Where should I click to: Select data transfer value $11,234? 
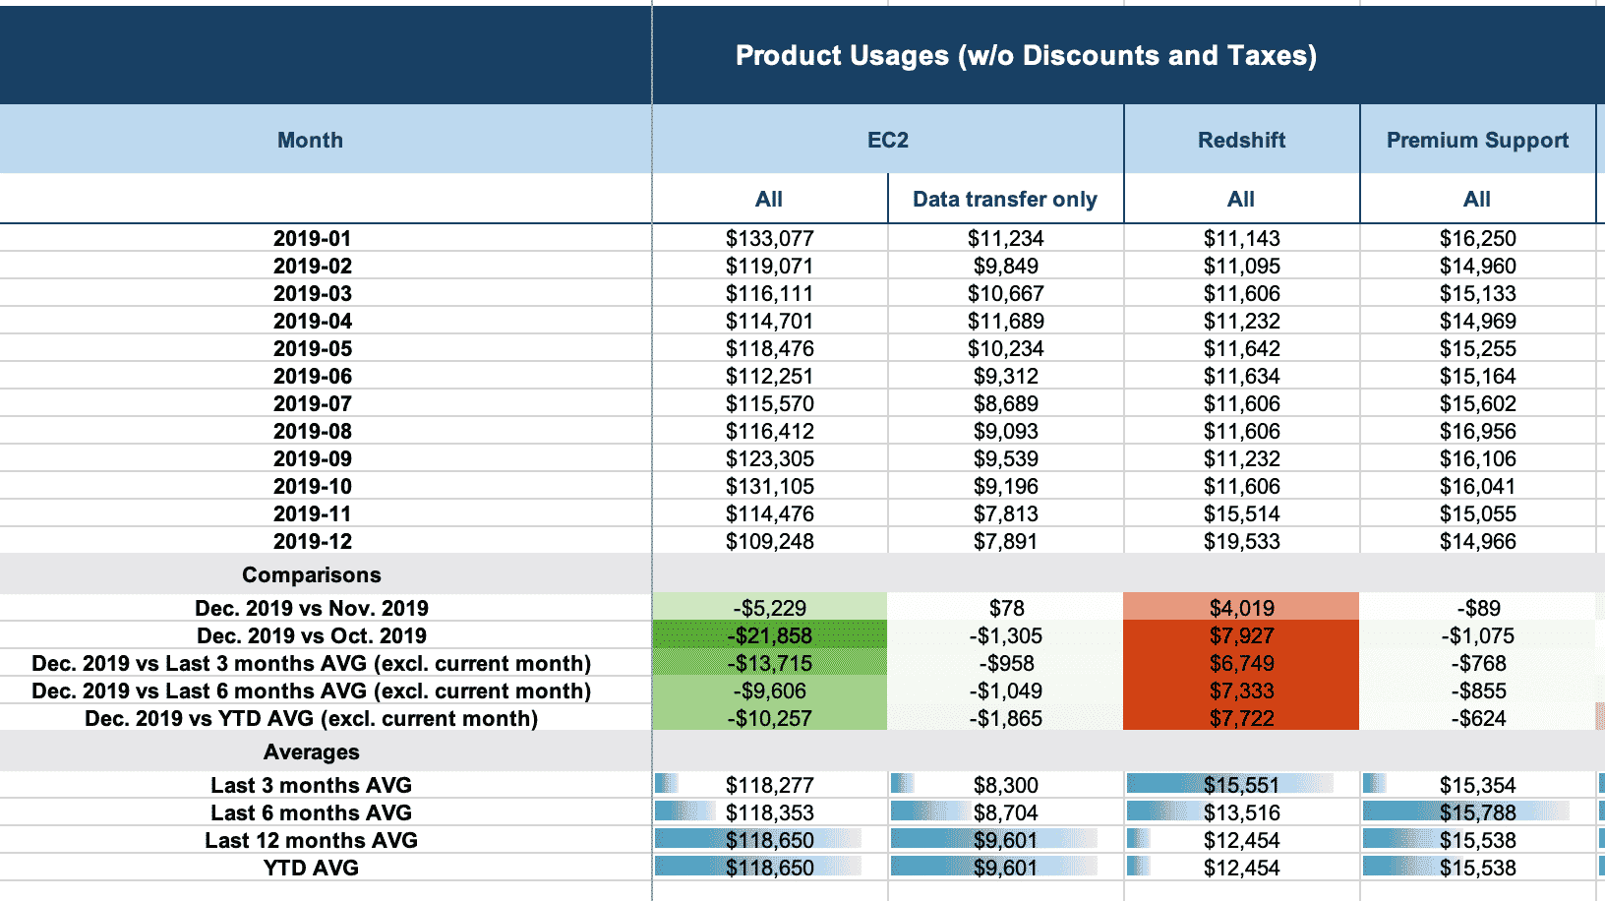(1006, 238)
